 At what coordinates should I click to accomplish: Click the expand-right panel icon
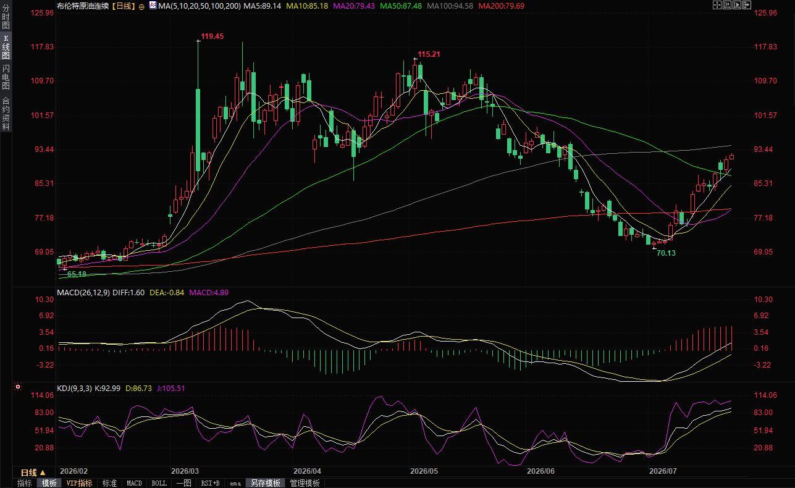[747, 5]
